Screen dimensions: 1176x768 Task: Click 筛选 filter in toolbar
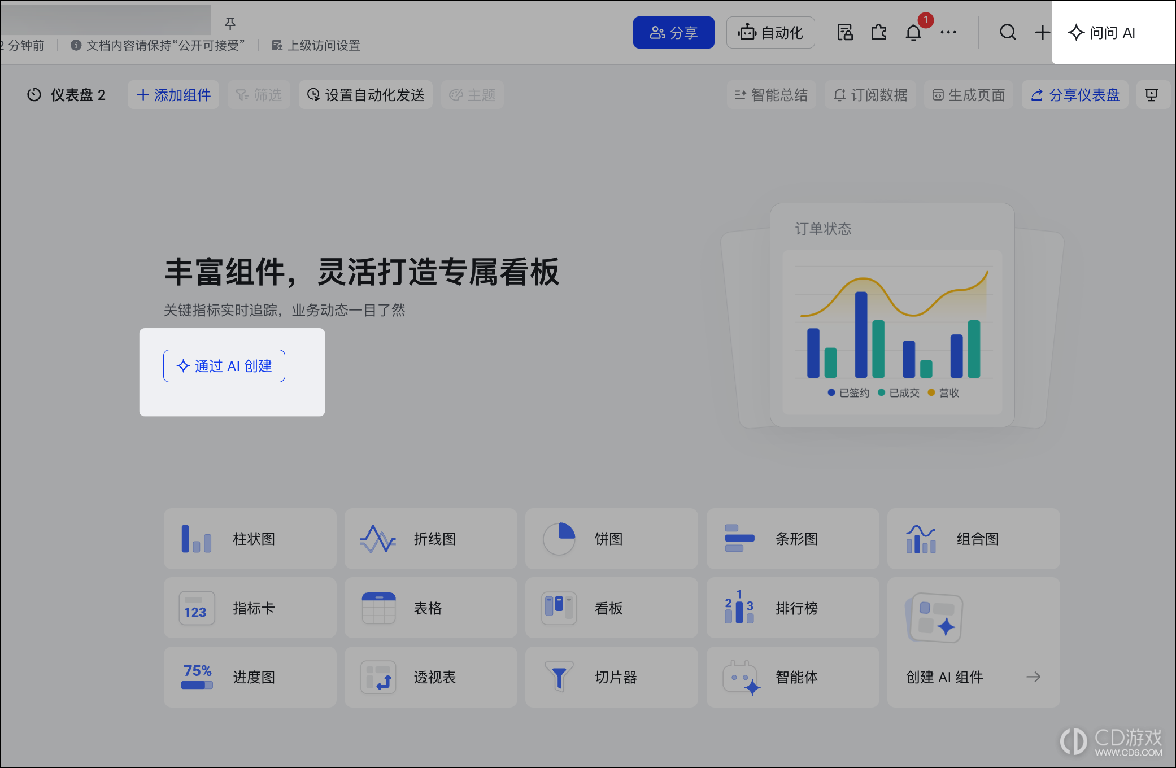pyautogui.click(x=259, y=95)
